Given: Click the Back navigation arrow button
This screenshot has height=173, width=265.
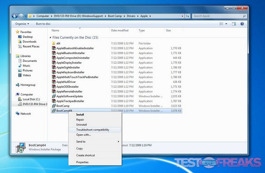Looking at the screenshot, I should (x=15, y=16).
